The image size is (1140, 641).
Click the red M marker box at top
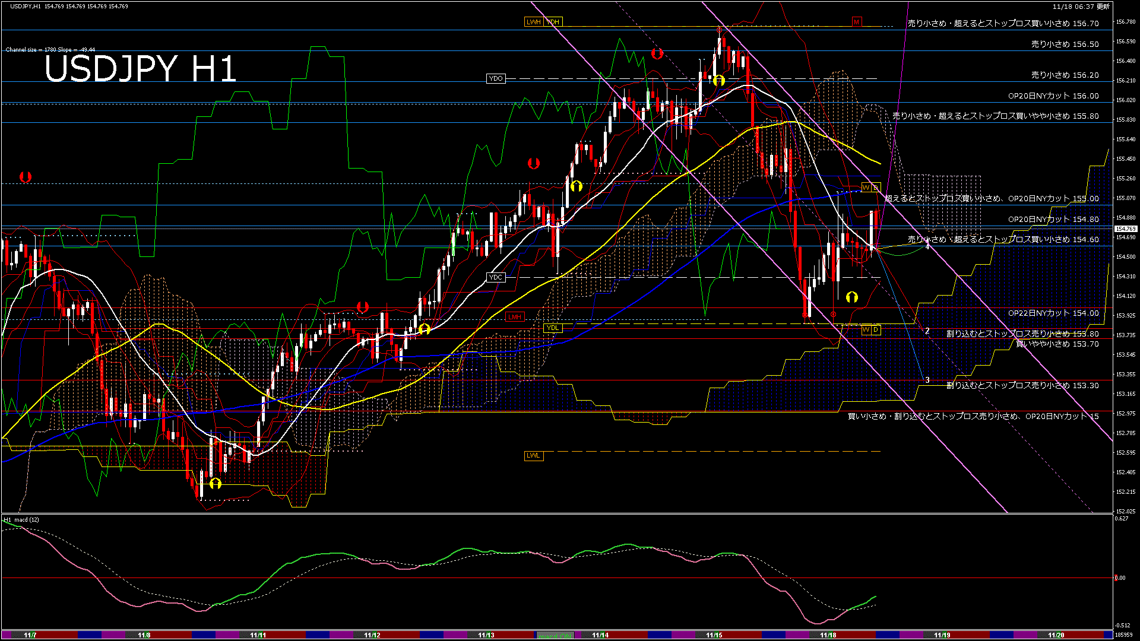(856, 22)
